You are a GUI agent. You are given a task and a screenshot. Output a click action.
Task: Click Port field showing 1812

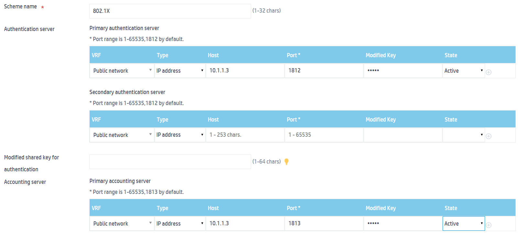point(324,70)
